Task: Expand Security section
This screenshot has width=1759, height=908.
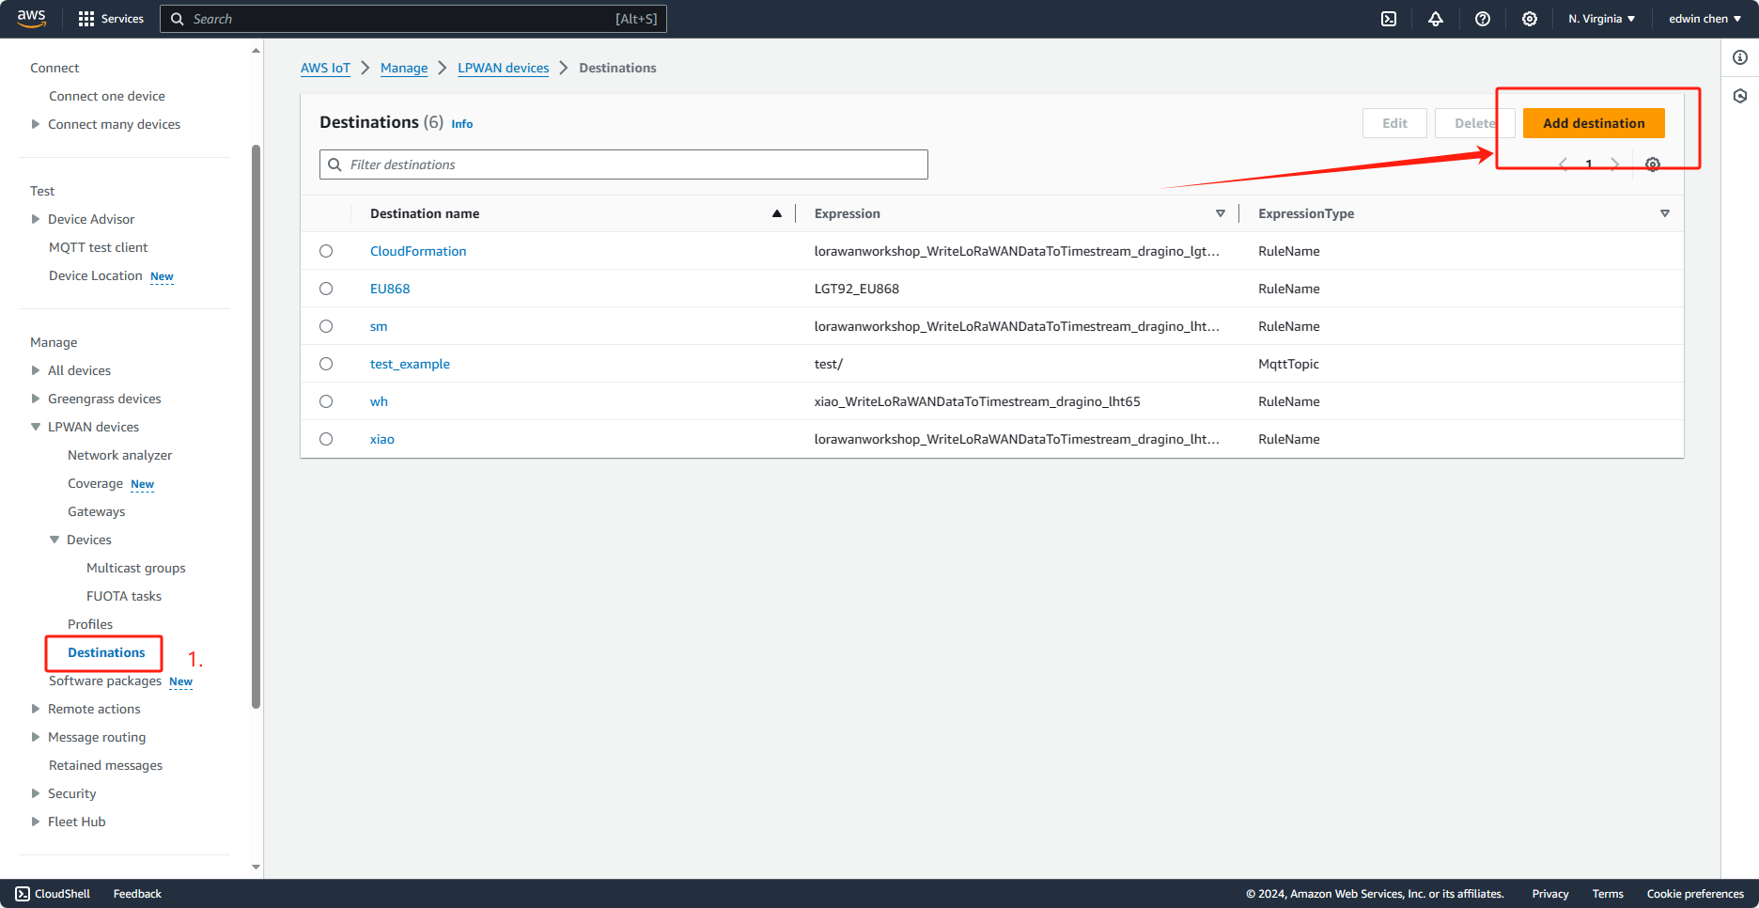Action: point(36,793)
